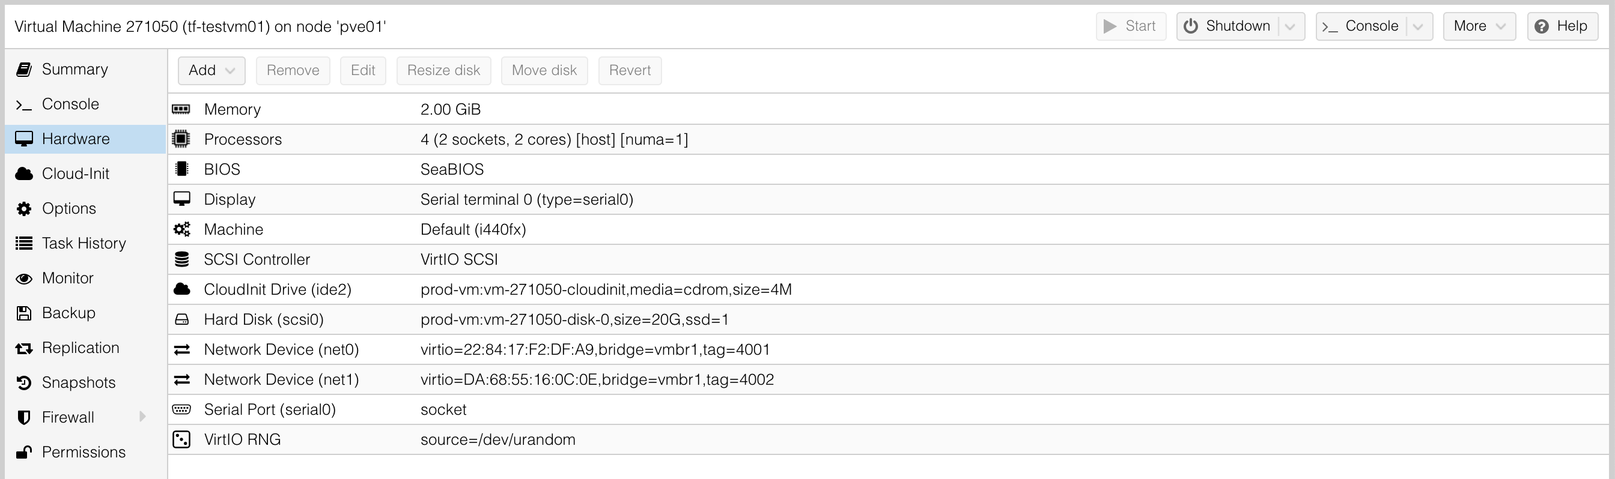
Task: Open the Add hardware dropdown
Action: (x=212, y=70)
